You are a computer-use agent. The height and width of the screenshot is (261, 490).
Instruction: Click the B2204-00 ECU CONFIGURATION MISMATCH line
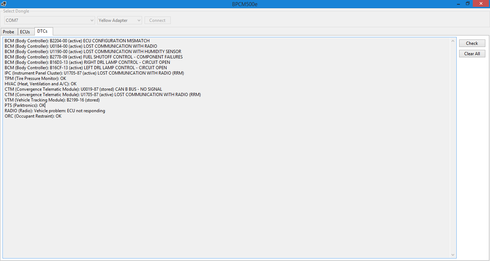pyautogui.click(x=77, y=41)
